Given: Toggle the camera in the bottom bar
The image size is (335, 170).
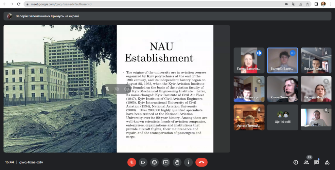Looking at the screenshot, I should [143, 162].
